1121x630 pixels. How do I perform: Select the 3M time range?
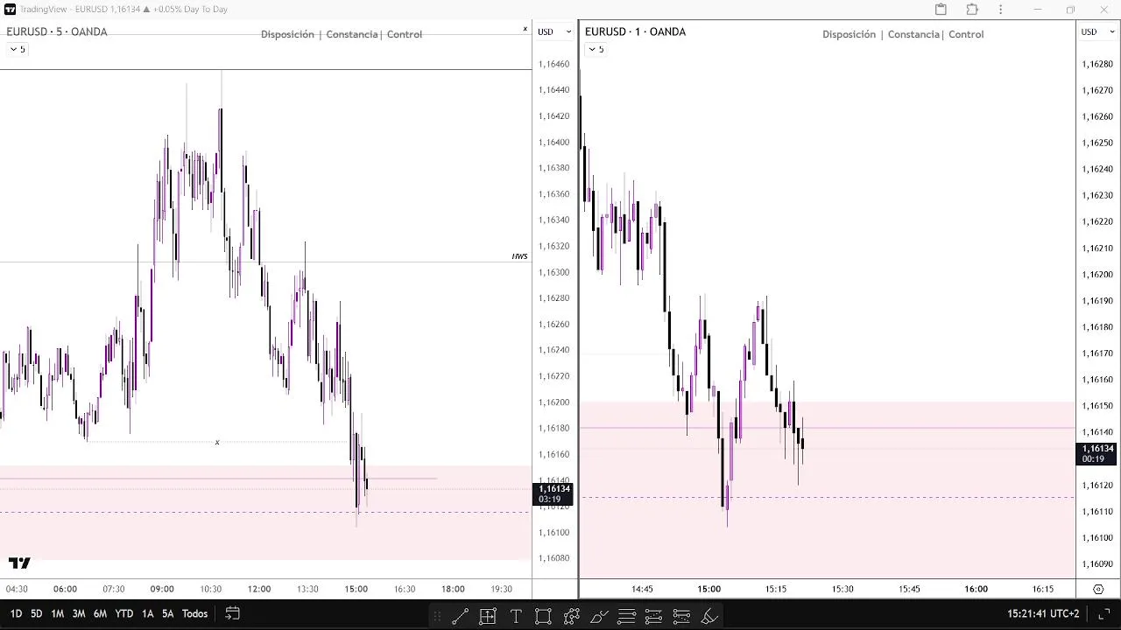click(x=78, y=613)
